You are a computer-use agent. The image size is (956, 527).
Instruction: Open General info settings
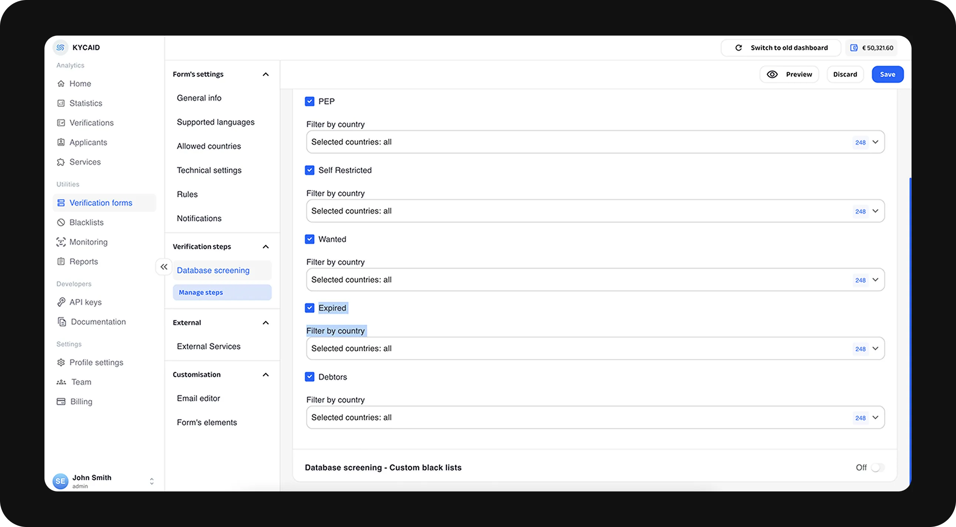[x=199, y=98]
